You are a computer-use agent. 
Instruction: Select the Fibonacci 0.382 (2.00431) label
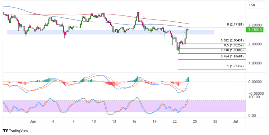(232, 41)
